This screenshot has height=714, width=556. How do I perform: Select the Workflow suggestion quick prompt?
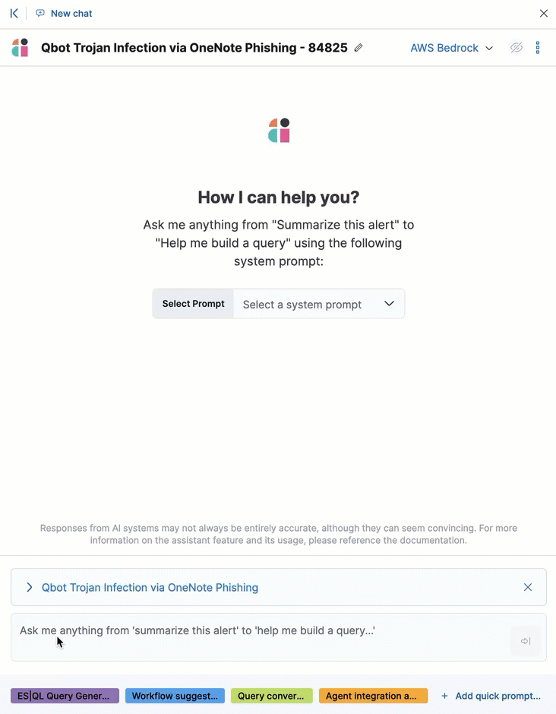coord(175,696)
